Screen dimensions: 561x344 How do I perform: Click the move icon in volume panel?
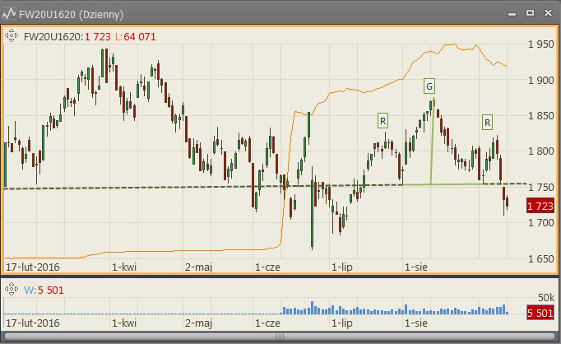click(x=11, y=289)
